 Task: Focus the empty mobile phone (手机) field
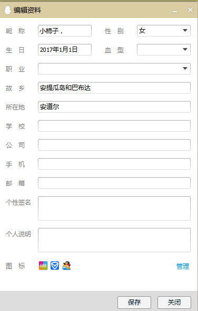pos(114,164)
